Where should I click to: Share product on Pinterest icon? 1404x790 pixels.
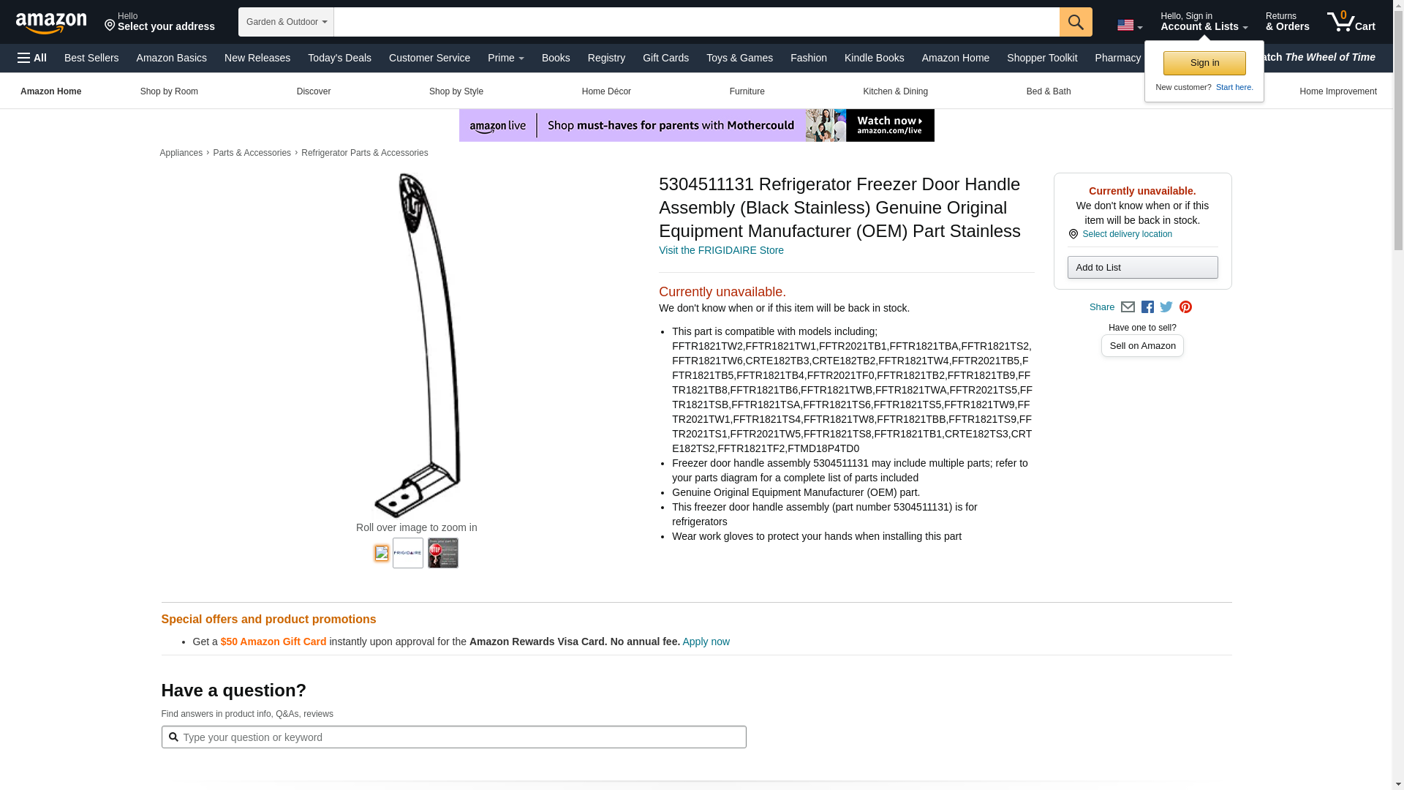pyautogui.click(x=1185, y=307)
